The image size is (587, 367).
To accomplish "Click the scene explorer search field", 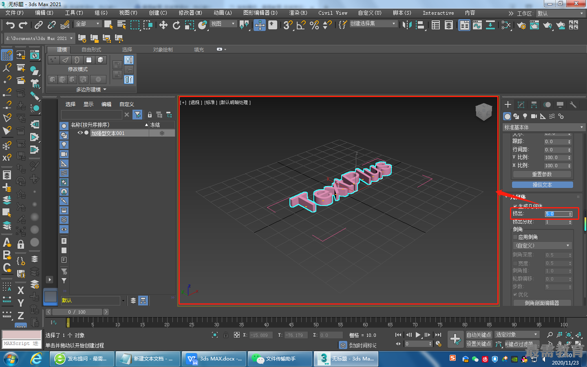I will click(x=92, y=115).
